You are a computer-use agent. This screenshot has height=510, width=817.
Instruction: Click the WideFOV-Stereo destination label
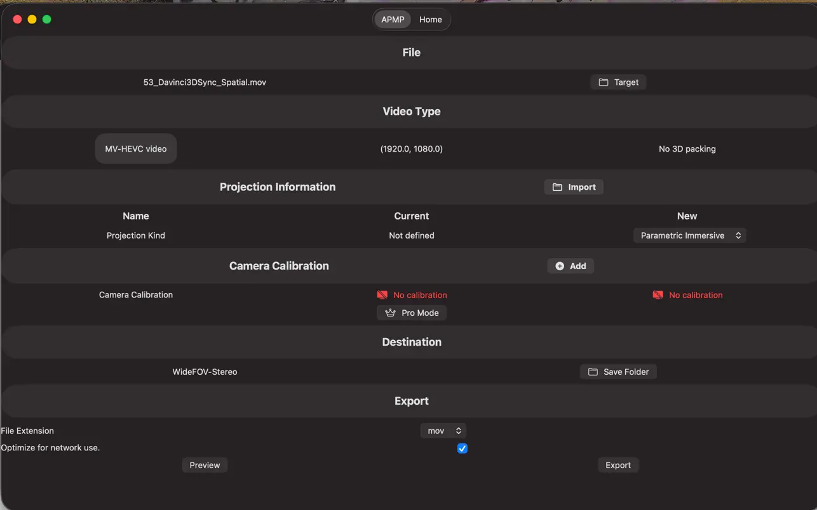tap(205, 371)
